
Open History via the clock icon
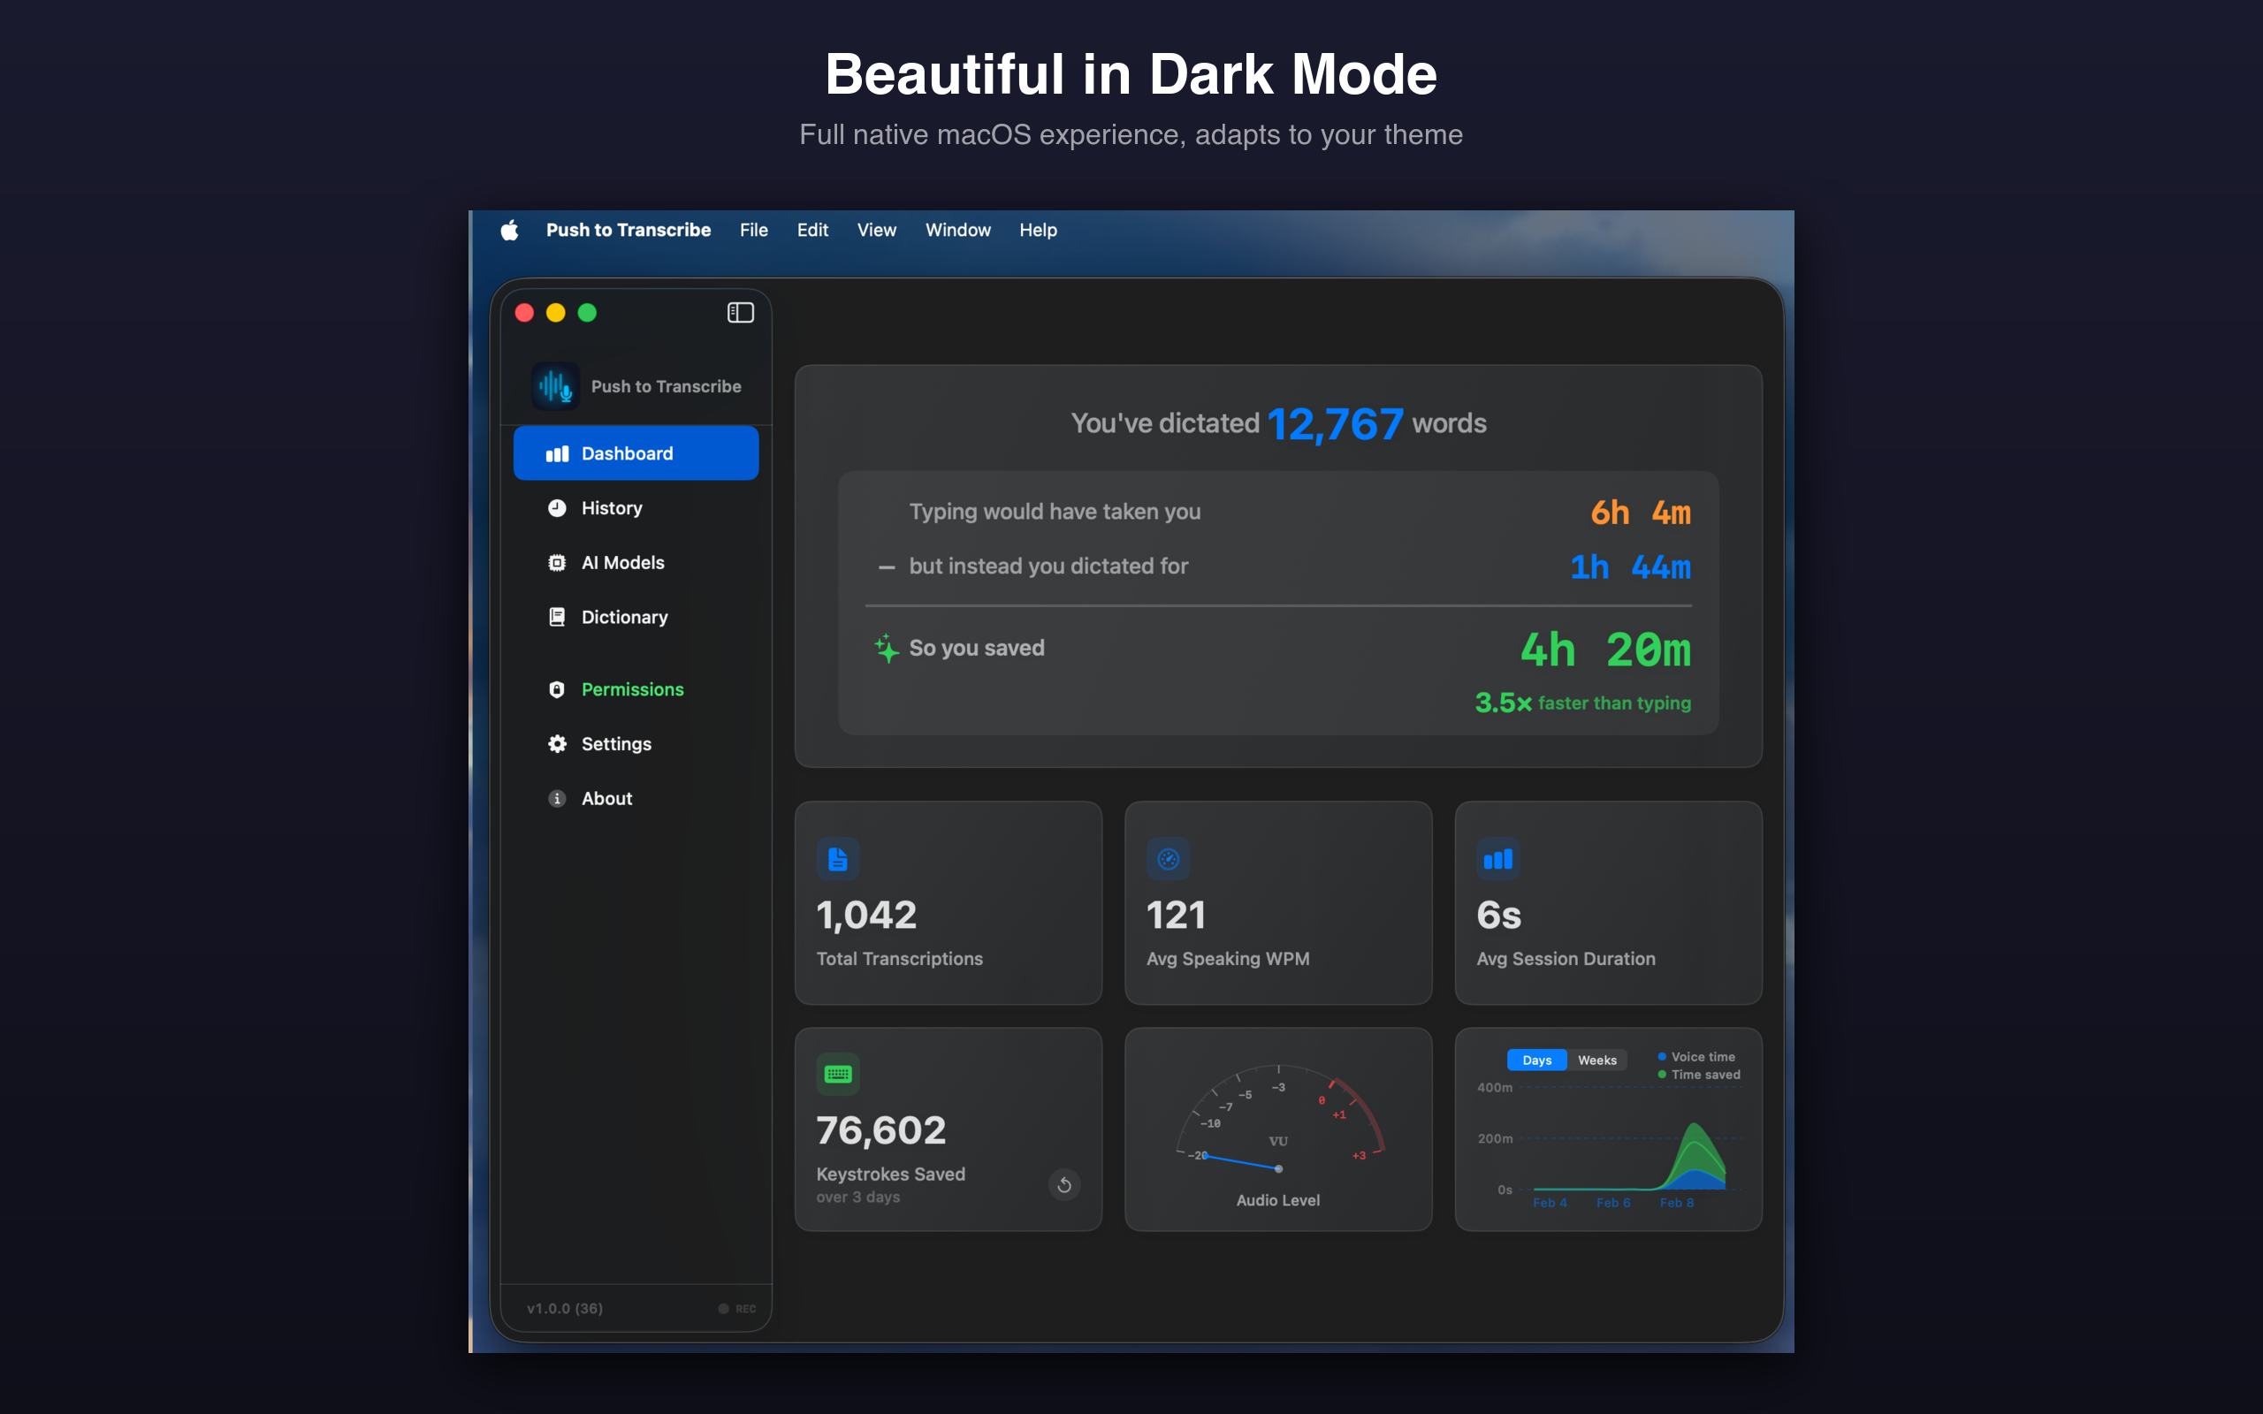(557, 508)
